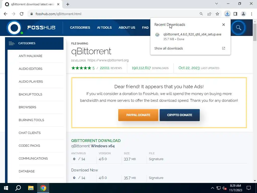The image size is (257, 193).
Task: Click Signature for the 33.7 MB file
Action: click(x=156, y=159)
